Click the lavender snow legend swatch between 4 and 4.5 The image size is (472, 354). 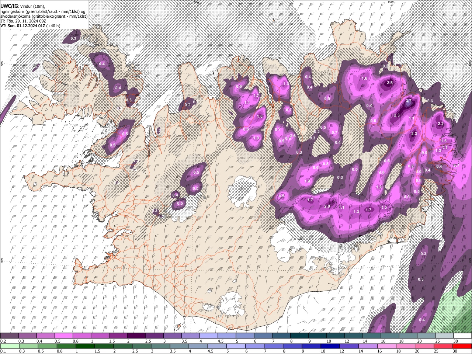point(208,336)
